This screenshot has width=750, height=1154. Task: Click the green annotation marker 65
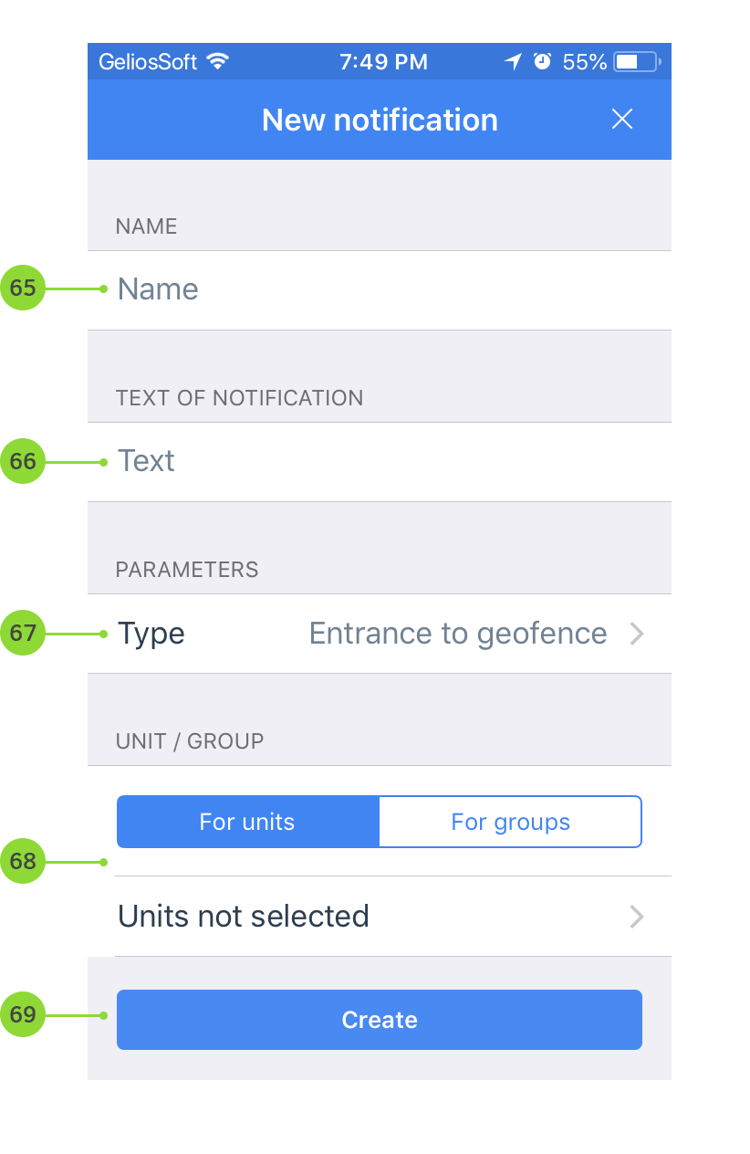pos(23,288)
